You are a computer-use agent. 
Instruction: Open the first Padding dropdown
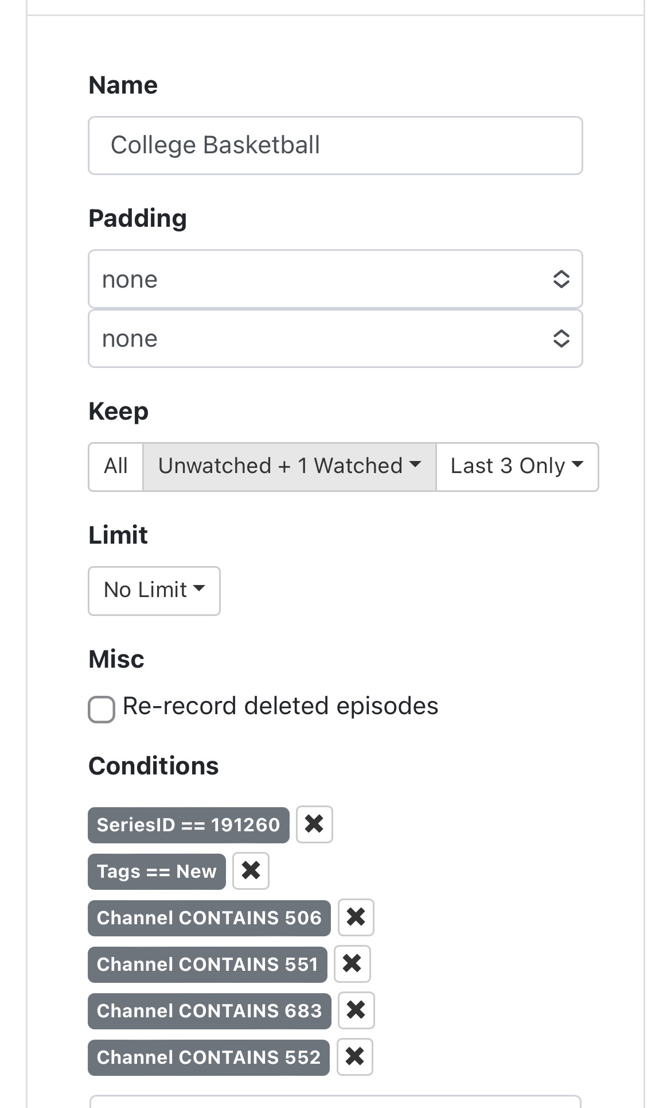pyautogui.click(x=335, y=279)
